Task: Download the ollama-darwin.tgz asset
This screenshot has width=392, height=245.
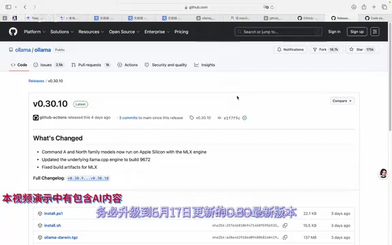Action: coord(61,238)
